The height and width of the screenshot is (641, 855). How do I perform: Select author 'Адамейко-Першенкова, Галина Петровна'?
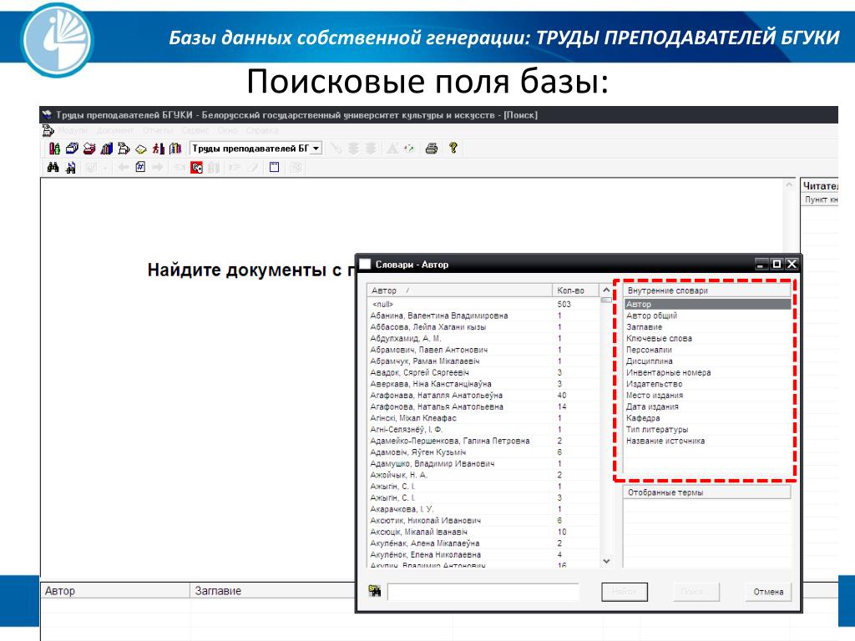tap(483, 441)
